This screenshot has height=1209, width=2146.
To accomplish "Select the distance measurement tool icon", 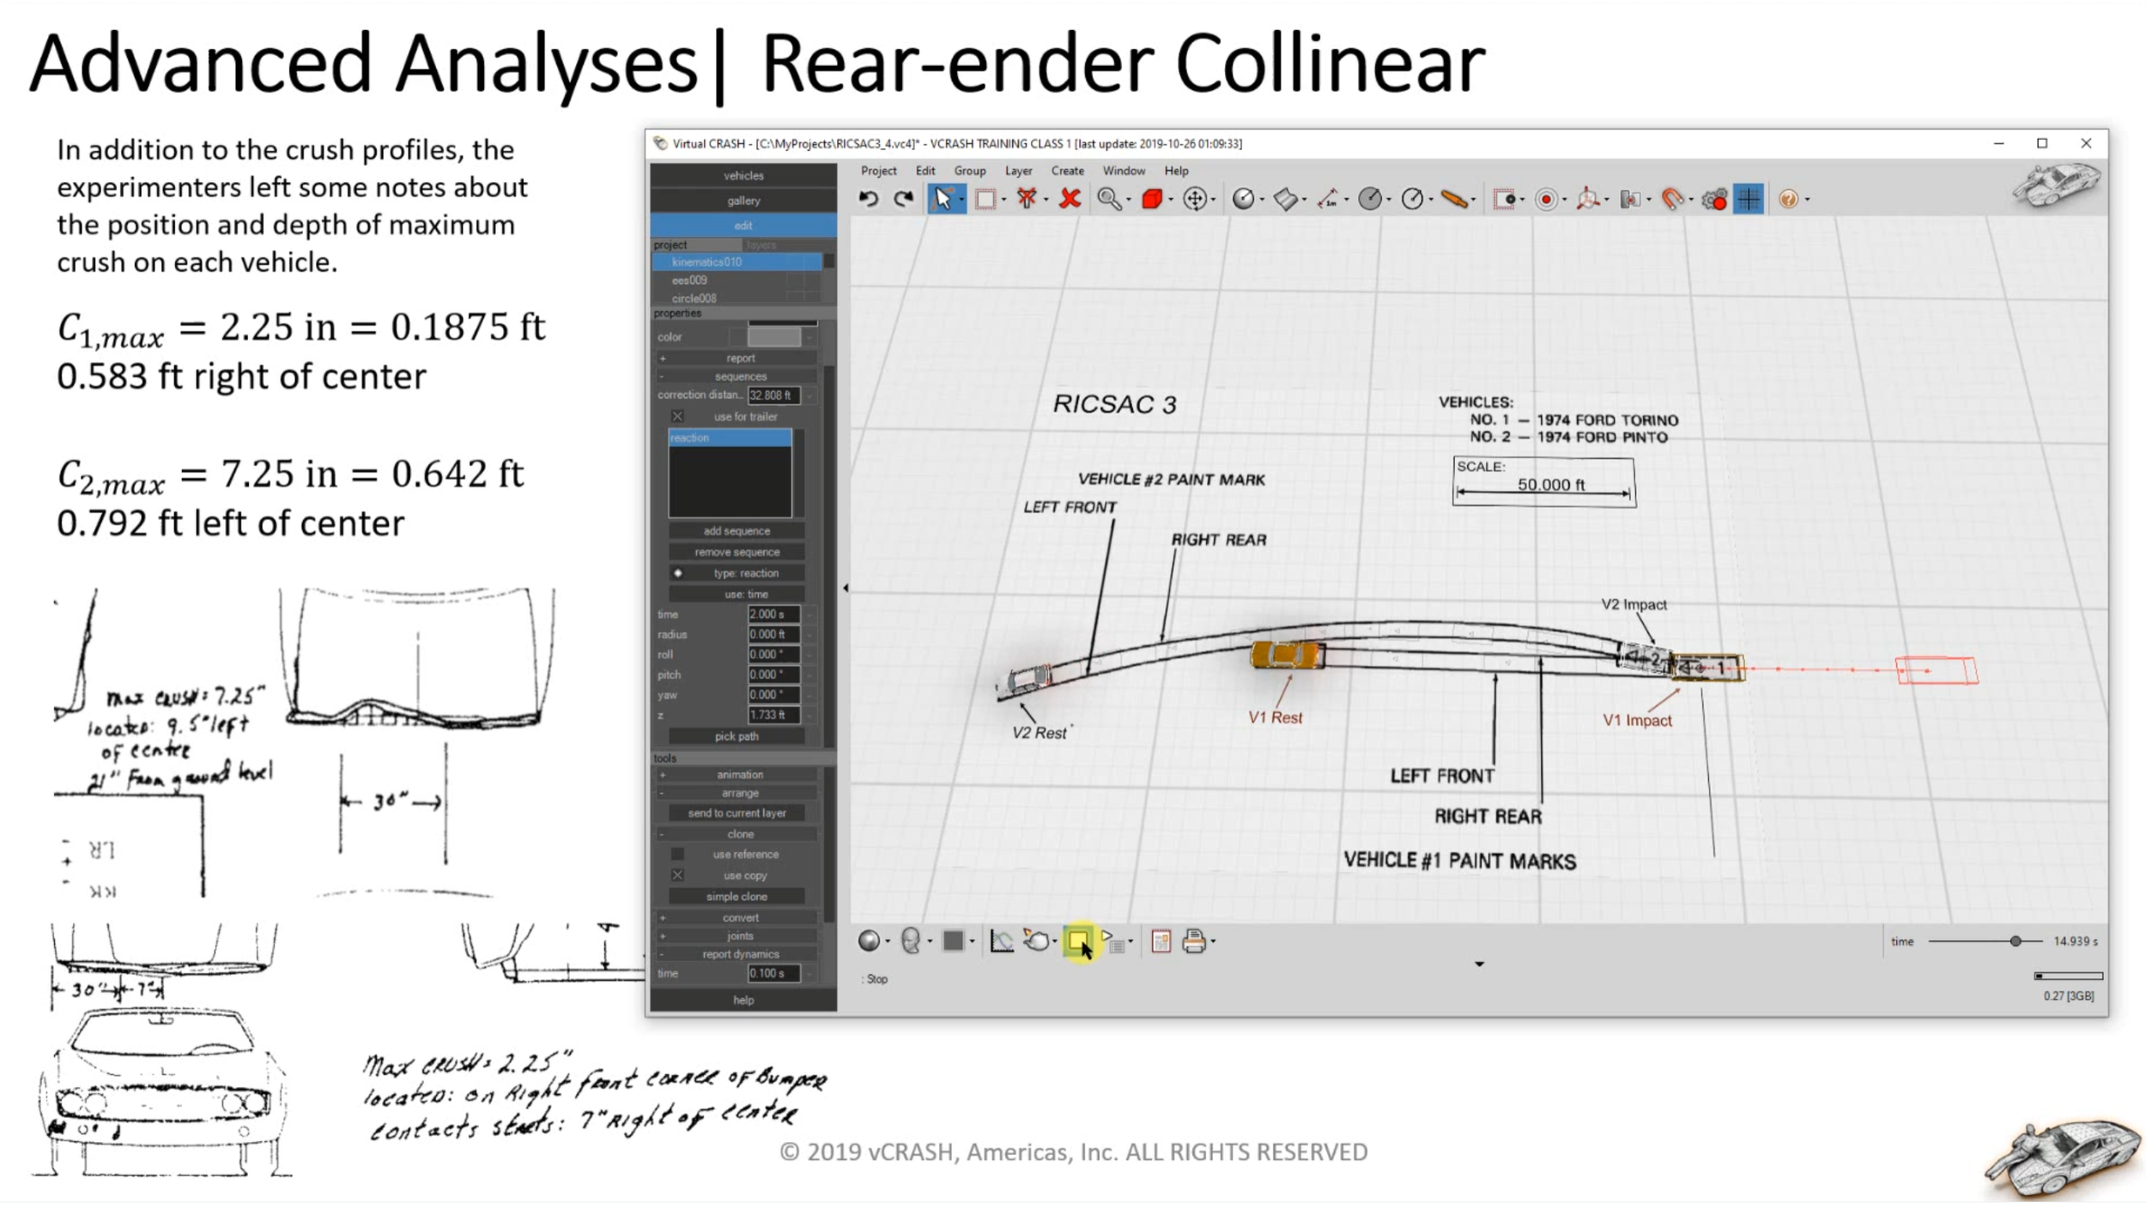I will point(1328,200).
